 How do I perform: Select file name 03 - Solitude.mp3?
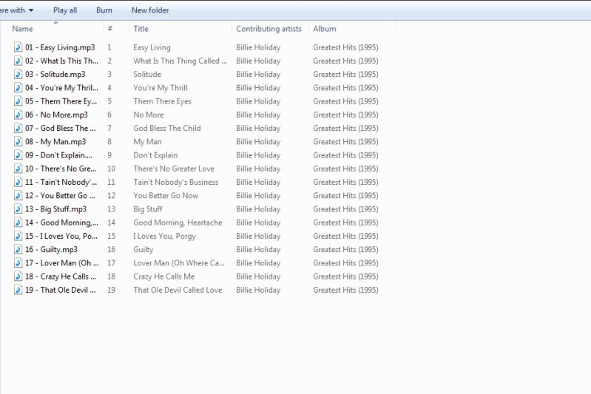(x=55, y=75)
